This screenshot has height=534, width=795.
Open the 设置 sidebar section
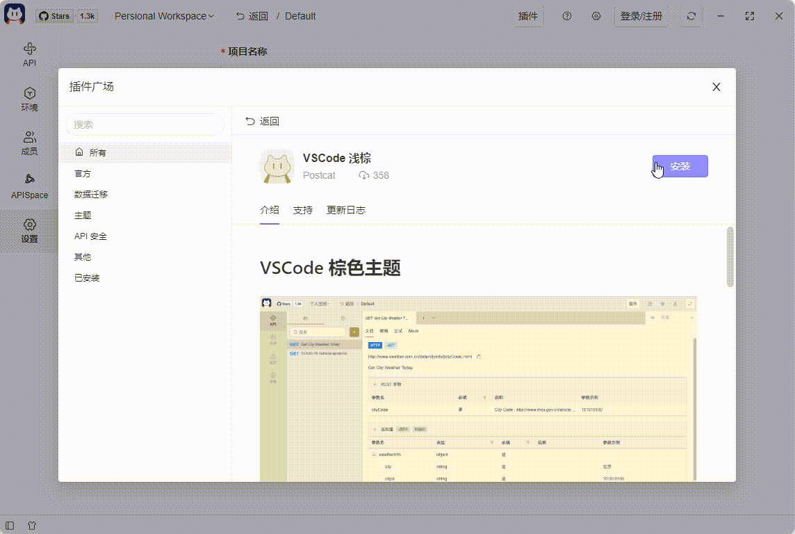(29, 232)
